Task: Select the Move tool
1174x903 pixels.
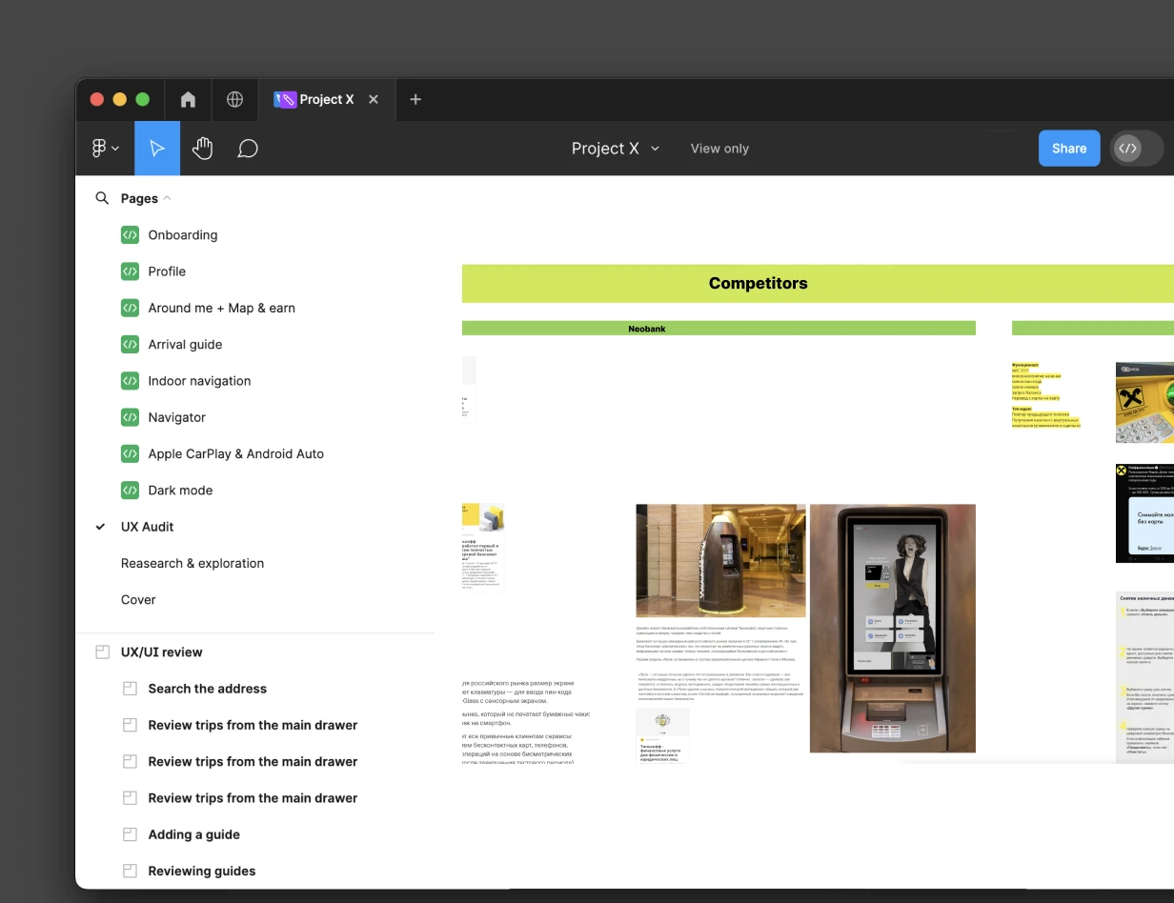Action: pyautogui.click(x=156, y=148)
